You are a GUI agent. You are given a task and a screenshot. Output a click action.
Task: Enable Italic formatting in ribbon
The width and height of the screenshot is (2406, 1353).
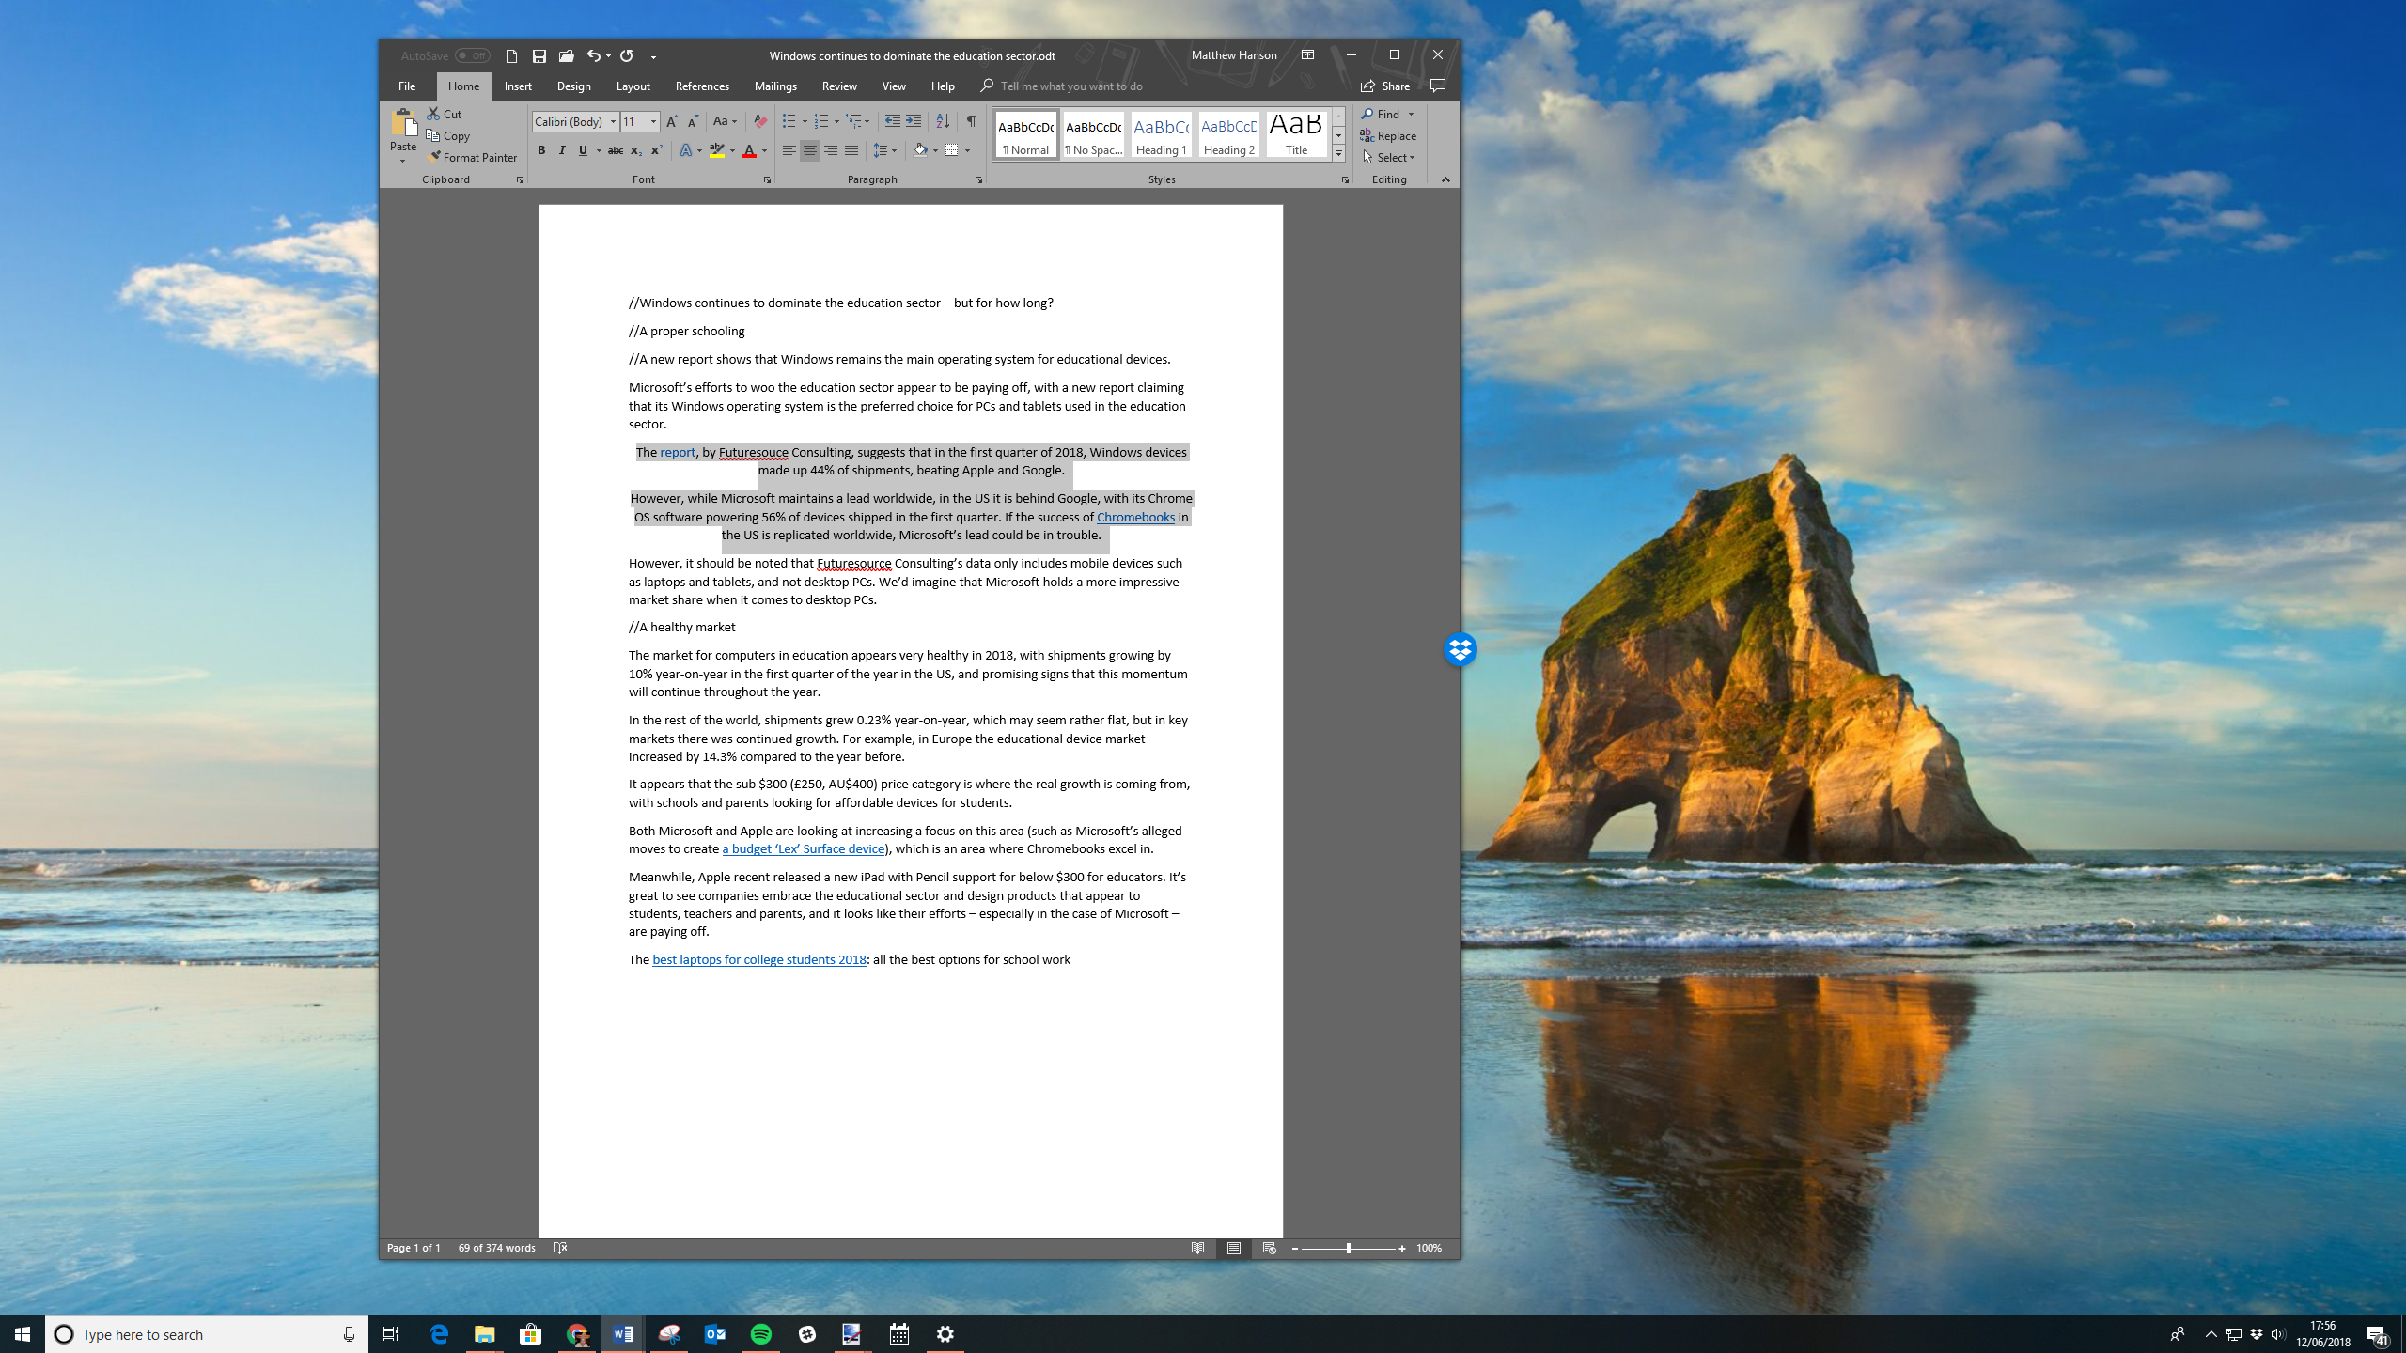(562, 150)
